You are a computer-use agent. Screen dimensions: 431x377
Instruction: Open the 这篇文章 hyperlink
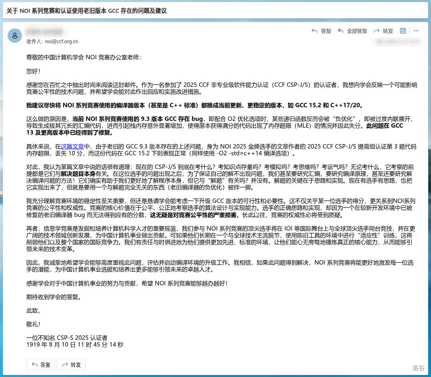[x=72, y=146]
